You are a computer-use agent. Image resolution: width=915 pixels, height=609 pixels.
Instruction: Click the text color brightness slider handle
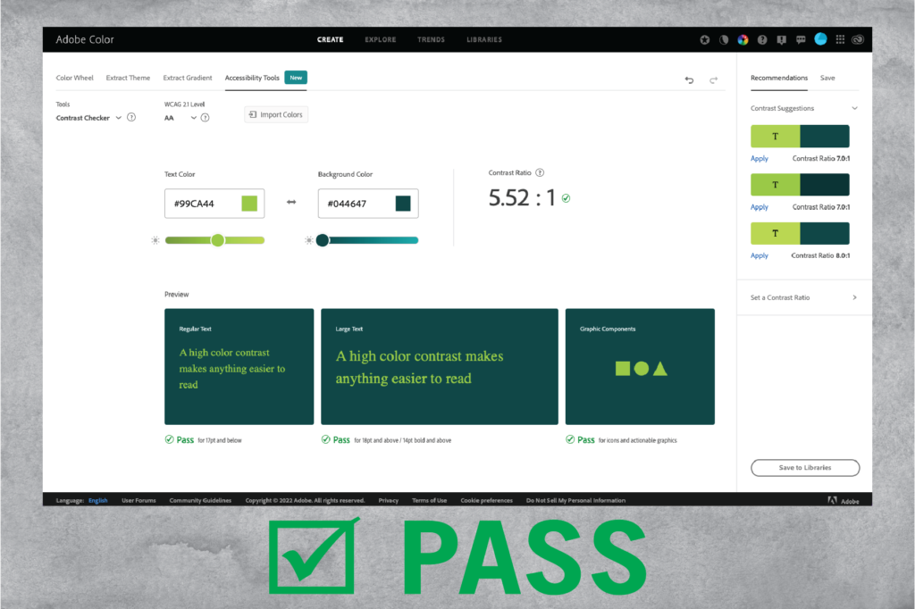pos(218,240)
